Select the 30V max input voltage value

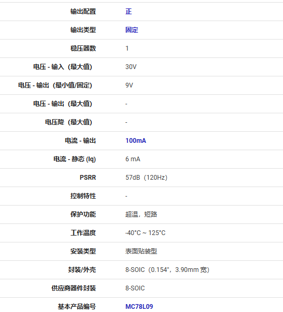[131, 67]
